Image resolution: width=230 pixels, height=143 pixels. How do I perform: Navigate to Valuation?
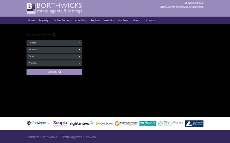(x=109, y=20)
